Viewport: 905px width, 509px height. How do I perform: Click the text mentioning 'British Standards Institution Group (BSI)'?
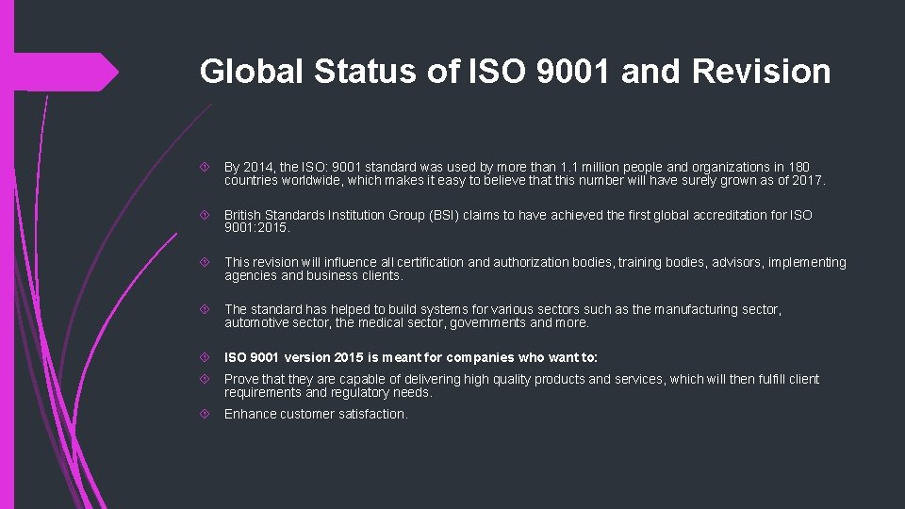[x=518, y=221]
